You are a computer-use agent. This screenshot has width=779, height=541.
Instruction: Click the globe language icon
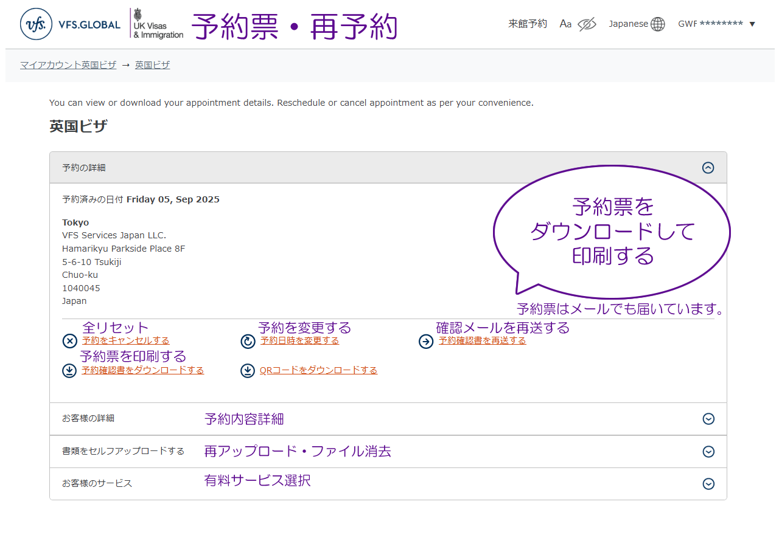[658, 24]
